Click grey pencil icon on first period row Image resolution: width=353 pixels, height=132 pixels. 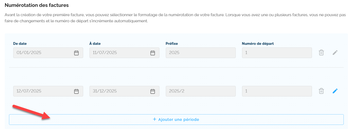[335, 52]
